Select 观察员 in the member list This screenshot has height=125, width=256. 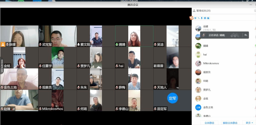click(207, 72)
